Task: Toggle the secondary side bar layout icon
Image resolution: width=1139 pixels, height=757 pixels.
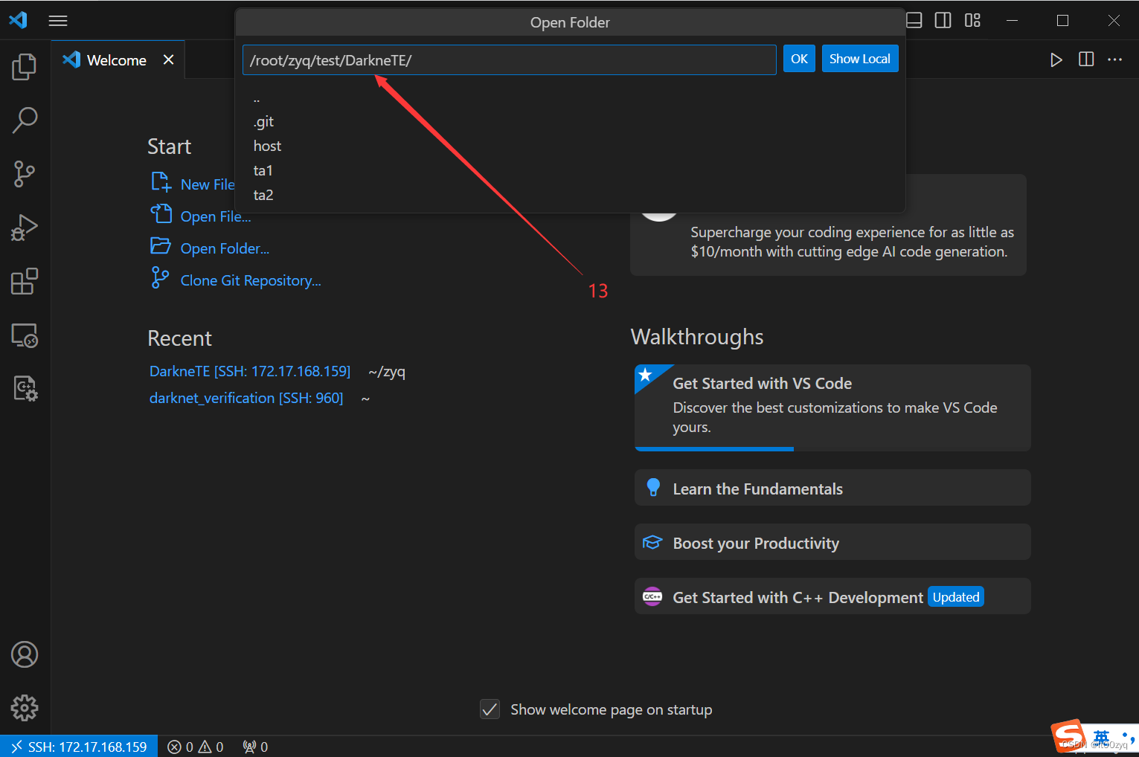Action: coord(943,20)
